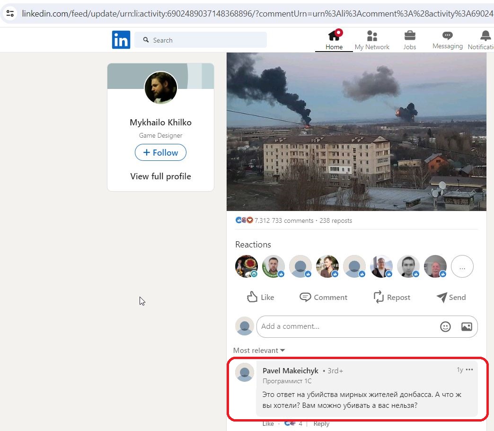Open the post's smoke explosion photo
Image resolution: width=494 pixels, height=431 pixels.
(356, 132)
